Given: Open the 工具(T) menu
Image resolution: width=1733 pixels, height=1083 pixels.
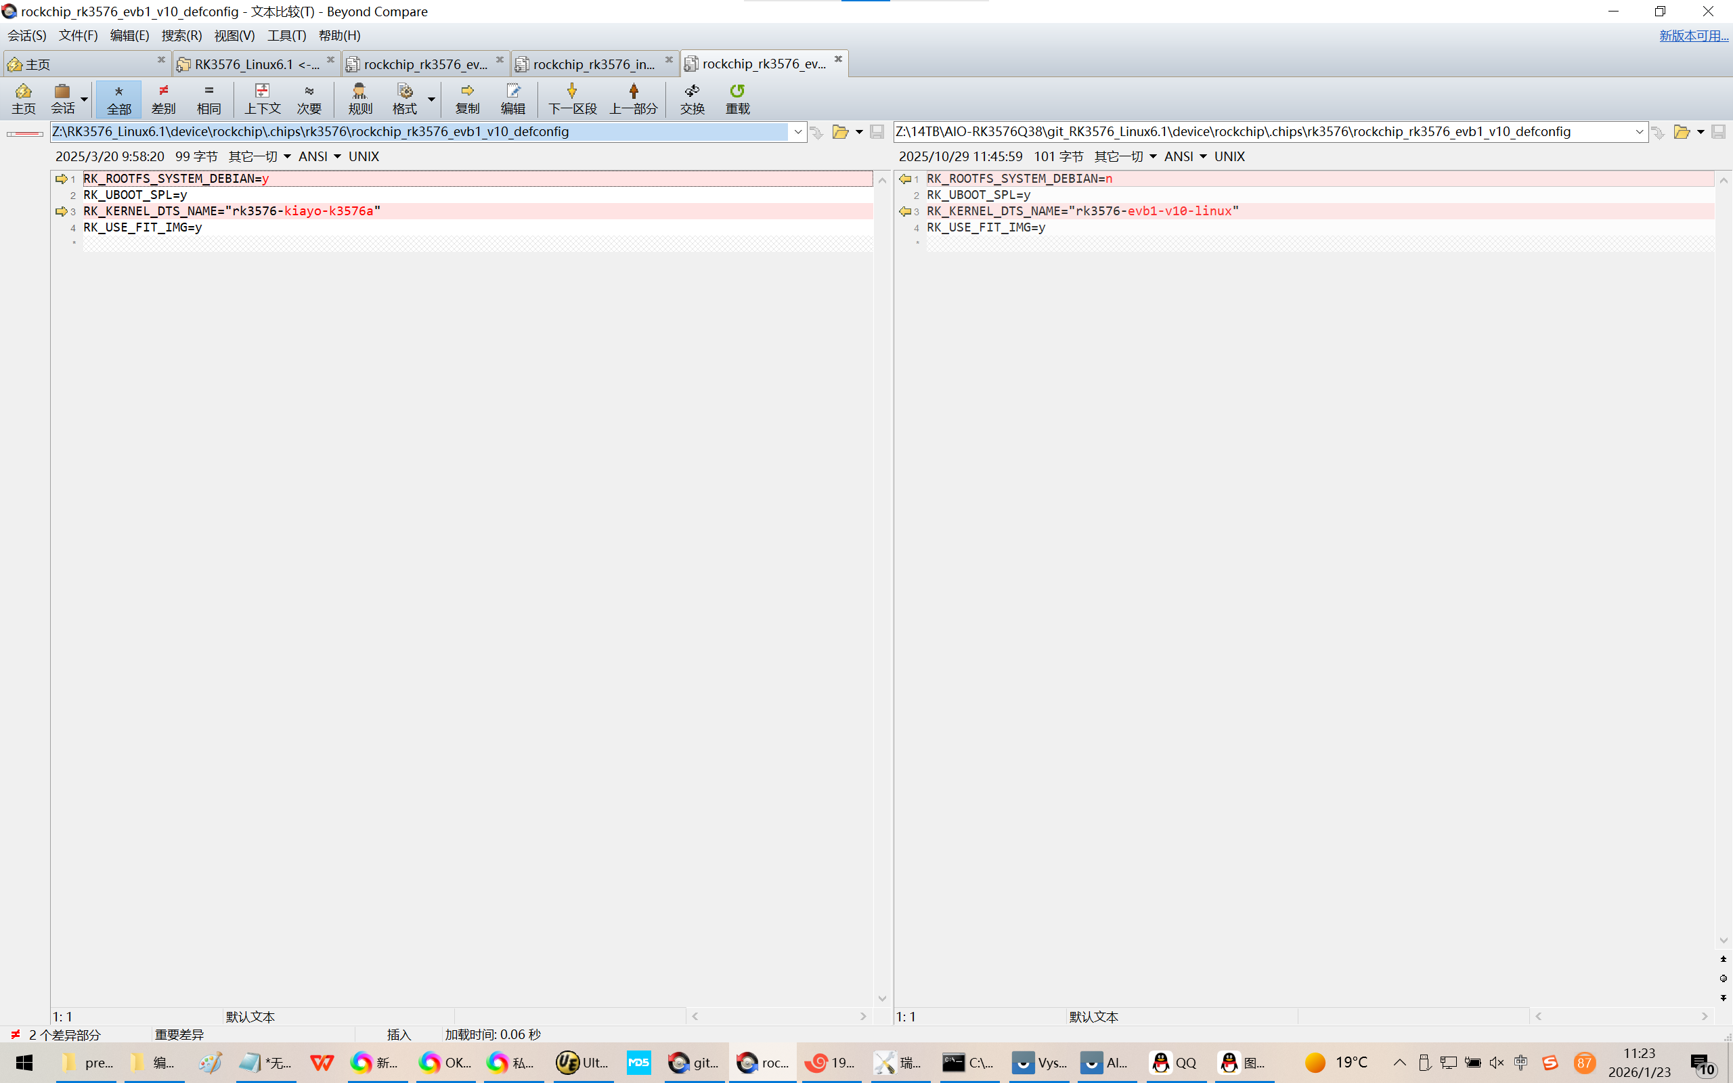Looking at the screenshot, I should [286, 35].
